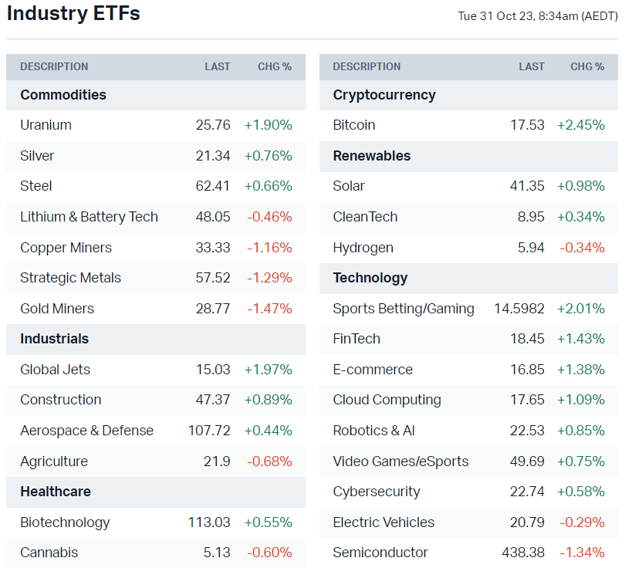Click the Commodities section heading
Screen dimensions: 625x568
click(x=63, y=95)
